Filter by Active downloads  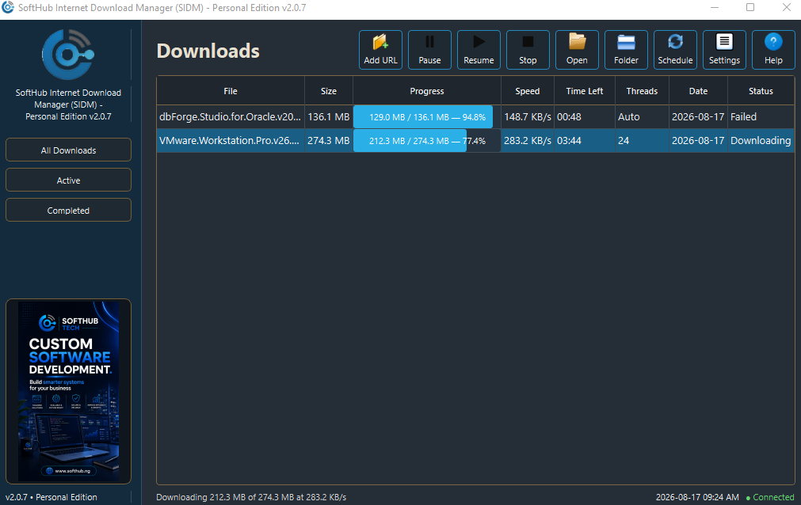pyautogui.click(x=68, y=180)
